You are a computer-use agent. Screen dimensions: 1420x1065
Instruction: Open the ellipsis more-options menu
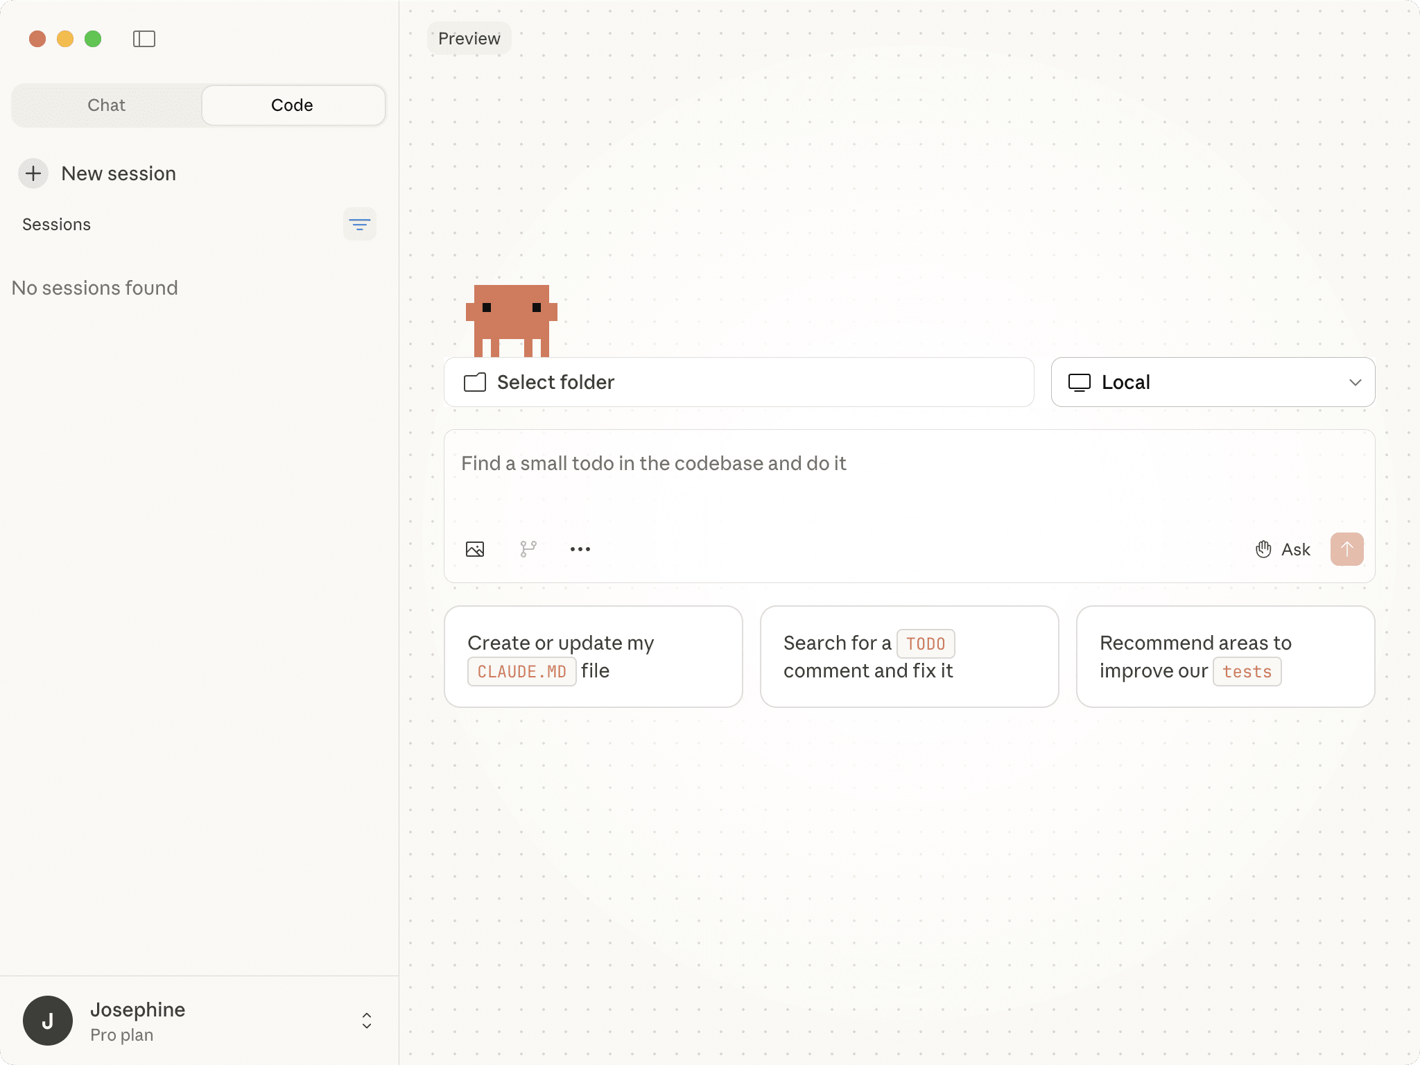[x=580, y=549]
